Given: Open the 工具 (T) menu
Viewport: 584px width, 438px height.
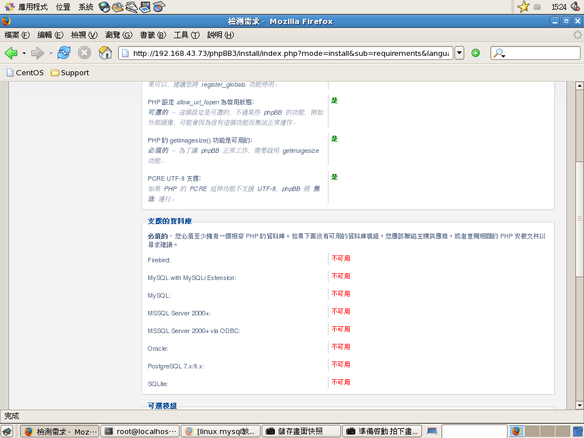Looking at the screenshot, I should 186,35.
